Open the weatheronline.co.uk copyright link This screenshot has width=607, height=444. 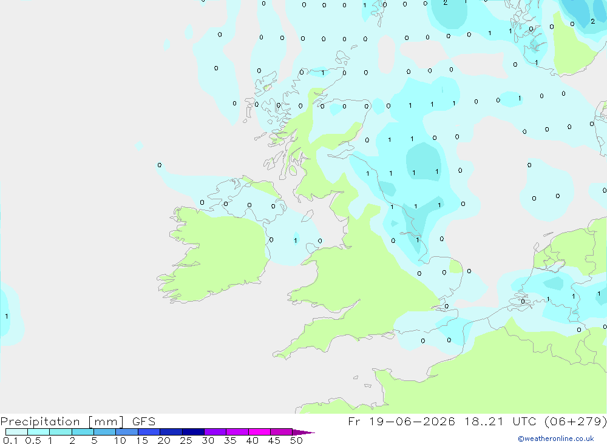click(x=556, y=439)
